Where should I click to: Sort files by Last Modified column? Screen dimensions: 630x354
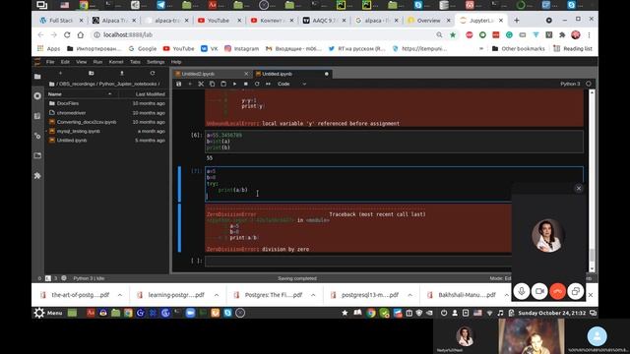pos(150,94)
